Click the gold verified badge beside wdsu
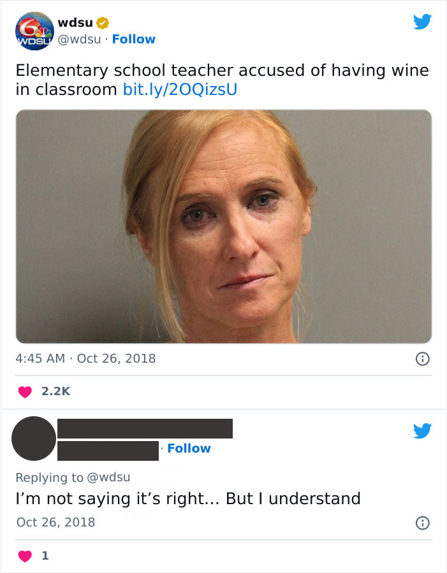 103,23
